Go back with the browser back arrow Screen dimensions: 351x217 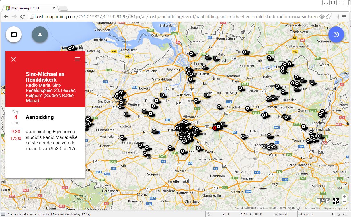coord(6,16)
